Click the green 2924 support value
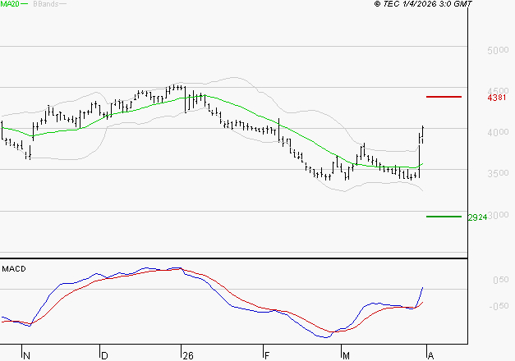The width and height of the screenshot is (515, 361). point(477,217)
